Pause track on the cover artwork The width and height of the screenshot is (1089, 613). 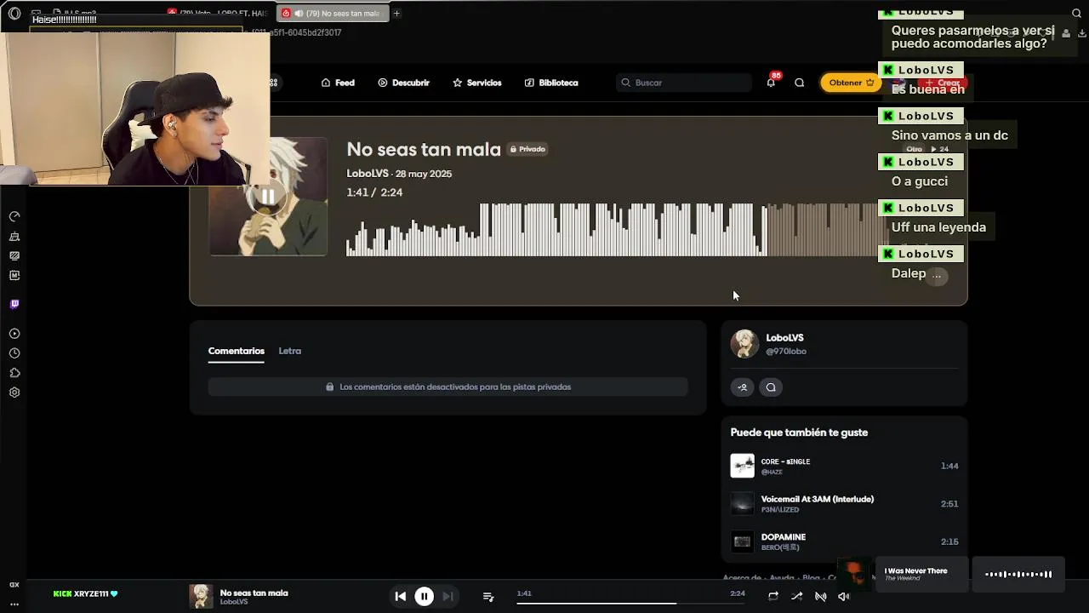click(x=268, y=197)
